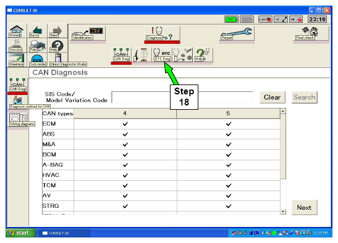Open the Session icon
This screenshot has width=338, height=243.
tap(17, 46)
